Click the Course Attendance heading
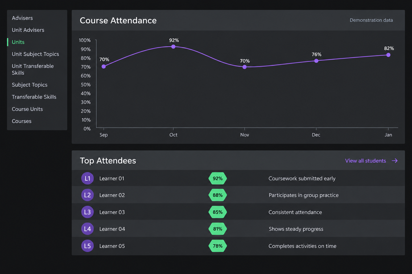Viewport: 412px width, 274px height. pyautogui.click(x=118, y=20)
